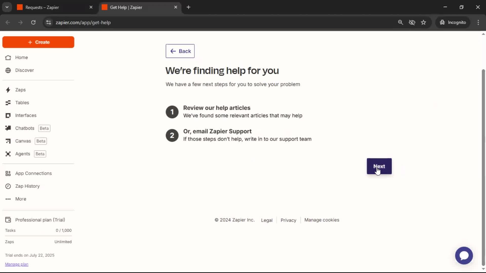Click the browser back arrow
Image resolution: width=486 pixels, height=273 pixels.
[x=8, y=22]
